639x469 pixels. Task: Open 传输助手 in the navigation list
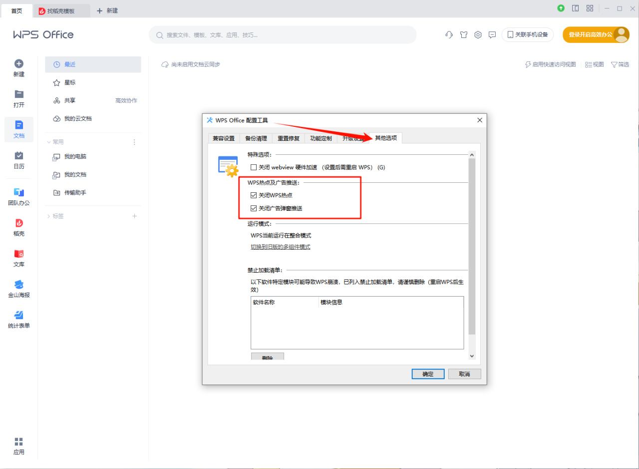click(x=93, y=192)
